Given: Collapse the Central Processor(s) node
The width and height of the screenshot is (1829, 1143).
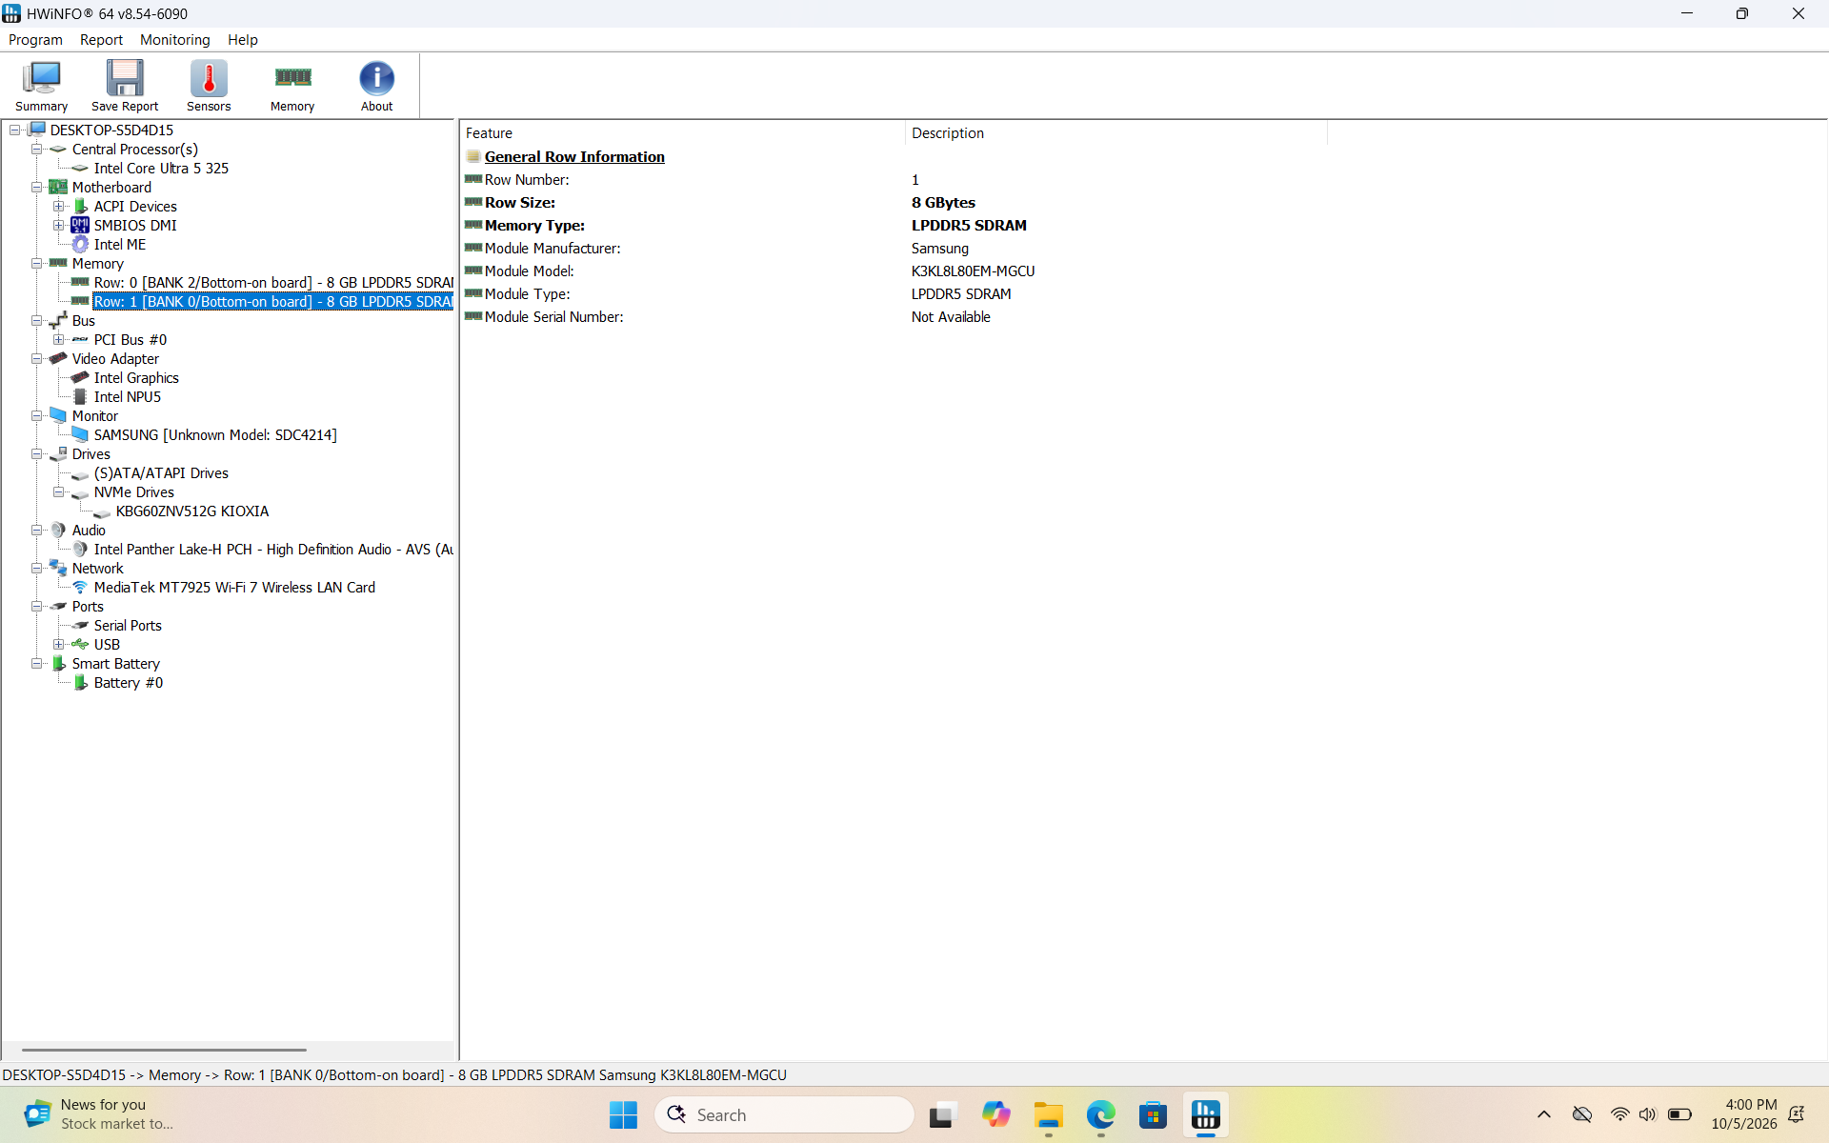Looking at the screenshot, I should point(37,150).
